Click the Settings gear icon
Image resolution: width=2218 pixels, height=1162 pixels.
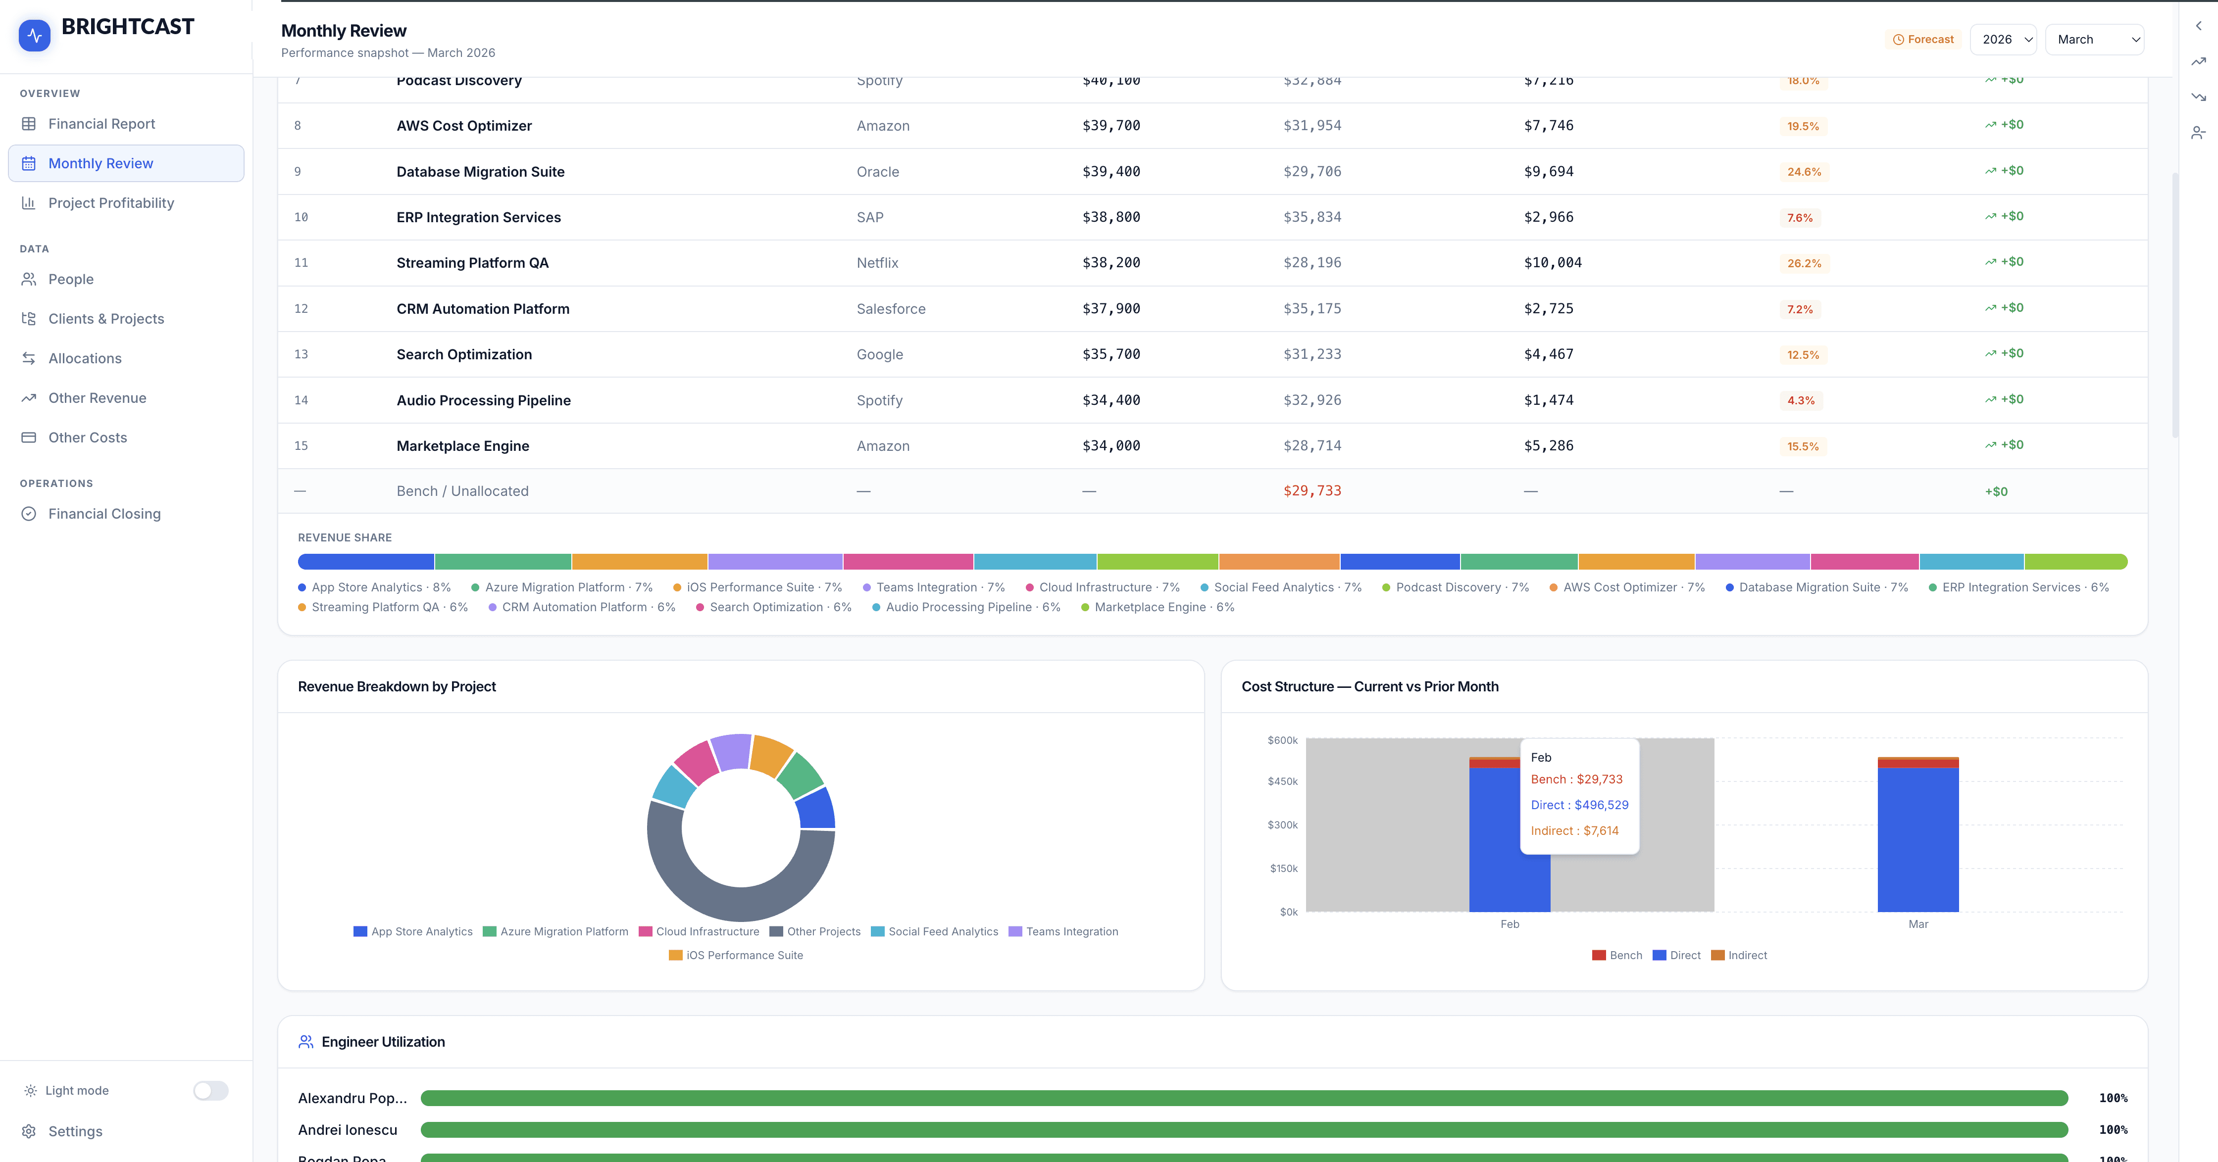click(28, 1131)
